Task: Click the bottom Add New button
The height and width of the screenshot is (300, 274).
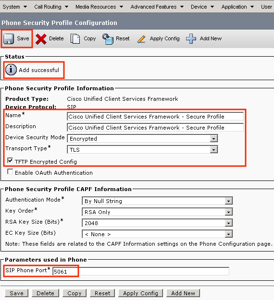Action: pyautogui.click(x=183, y=293)
